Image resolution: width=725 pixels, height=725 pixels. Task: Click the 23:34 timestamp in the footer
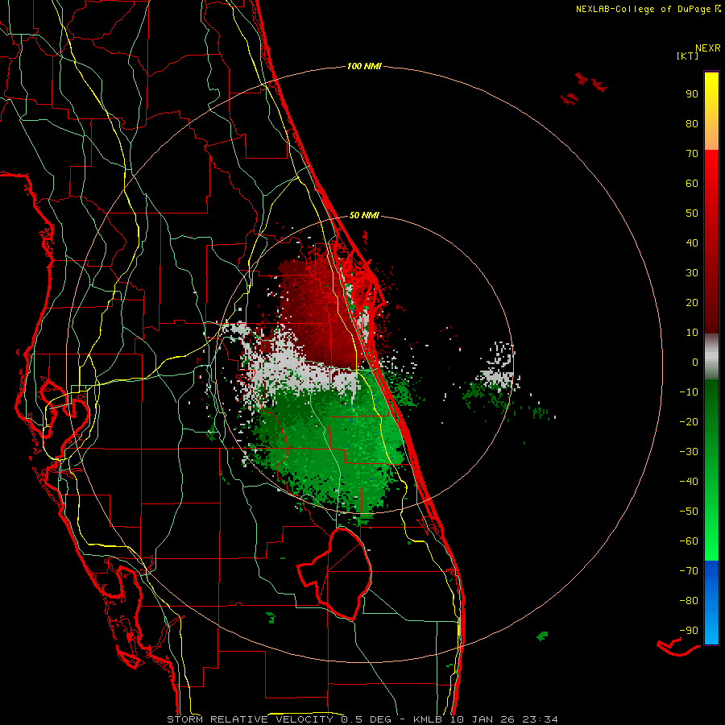coord(540,719)
